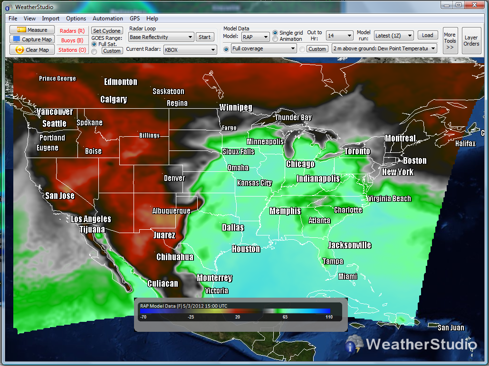Screen dimensions: 489x366
Task: Open the Help menu
Action: 152,19
